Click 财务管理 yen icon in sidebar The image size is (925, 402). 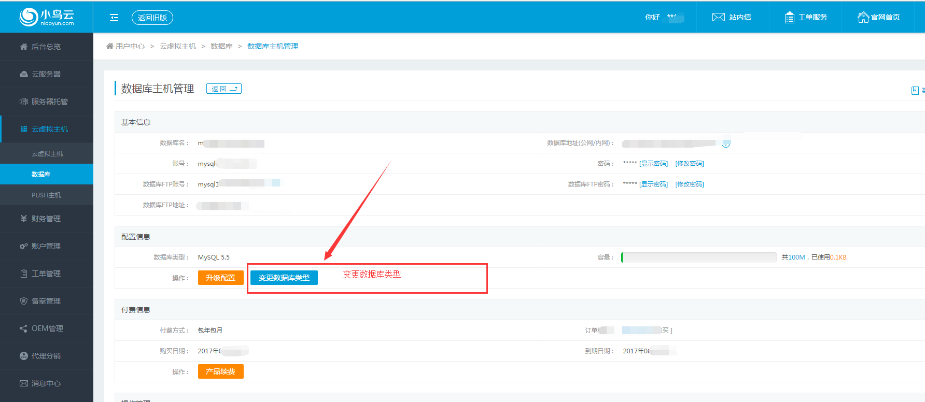click(24, 219)
